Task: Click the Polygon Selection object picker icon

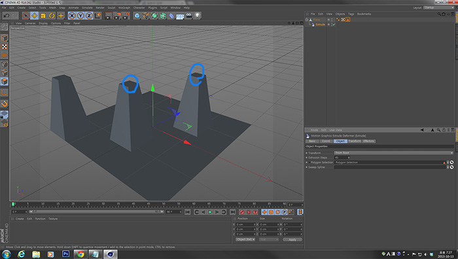Action: point(452,162)
